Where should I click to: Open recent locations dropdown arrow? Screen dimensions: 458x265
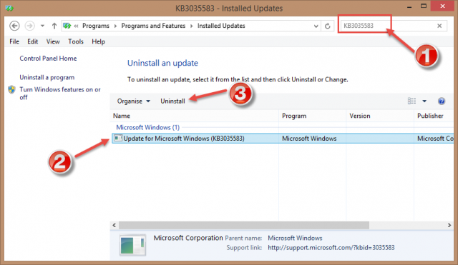[x=42, y=26]
